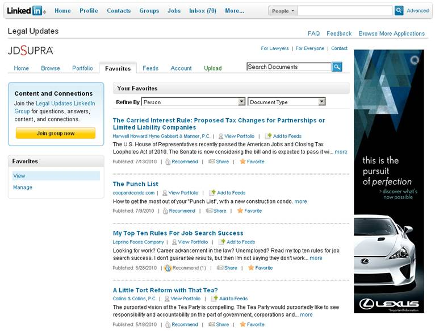435x331 pixels.
Task: Open the More... menu in LinkedIn nav
Action: tap(235, 11)
